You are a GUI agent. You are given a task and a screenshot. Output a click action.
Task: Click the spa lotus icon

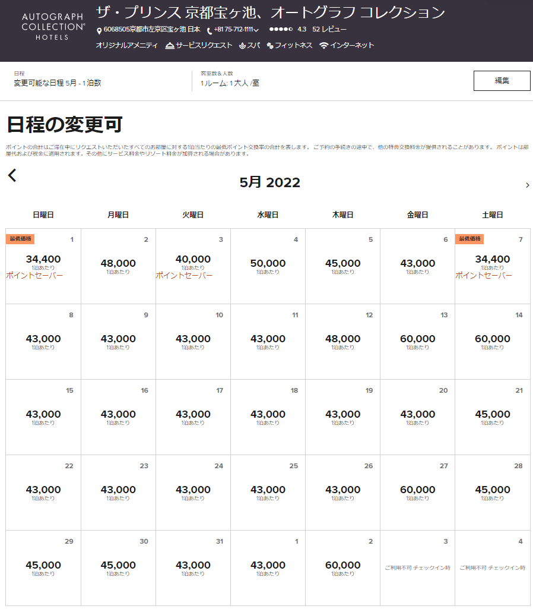click(243, 46)
